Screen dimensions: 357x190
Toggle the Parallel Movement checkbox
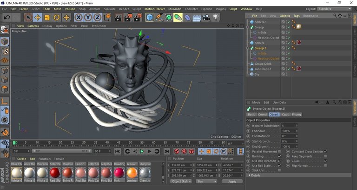279,152
